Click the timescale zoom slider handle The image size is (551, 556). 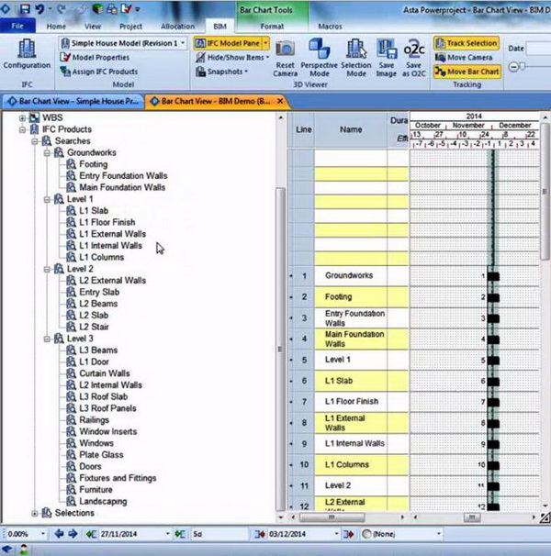click(523, 66)
